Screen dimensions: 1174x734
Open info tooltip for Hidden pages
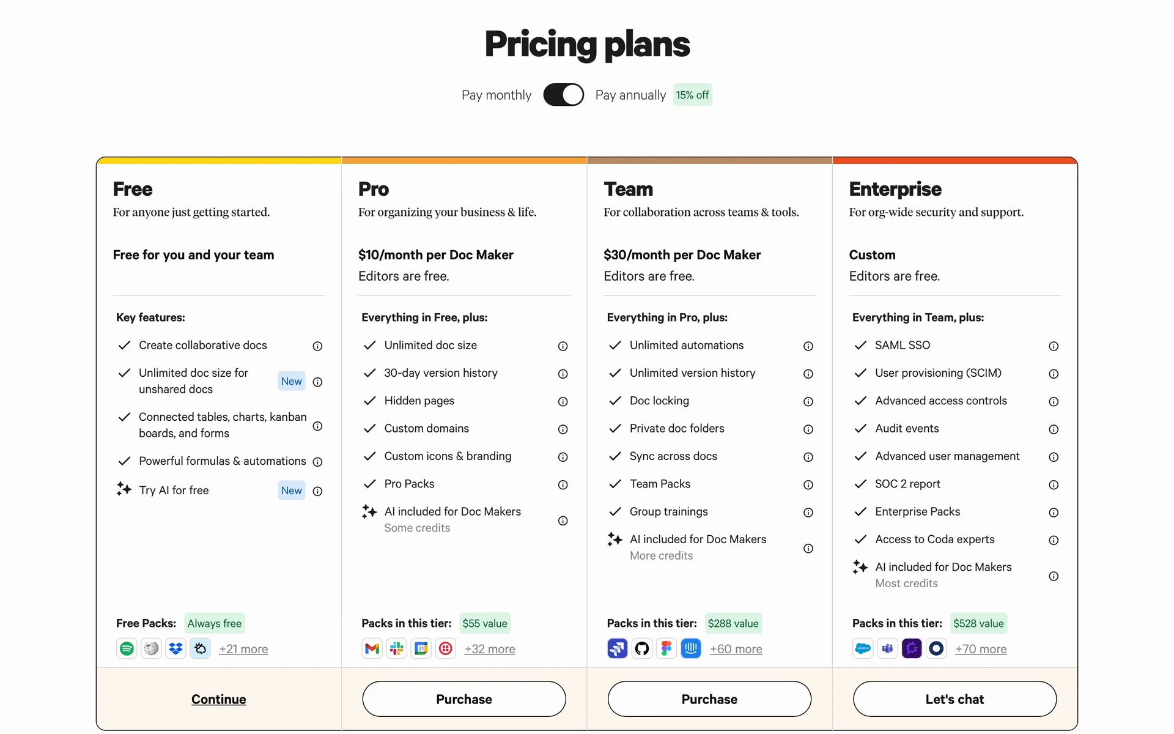click(x=563, y=402)
